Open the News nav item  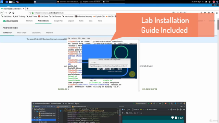[100, 21]
